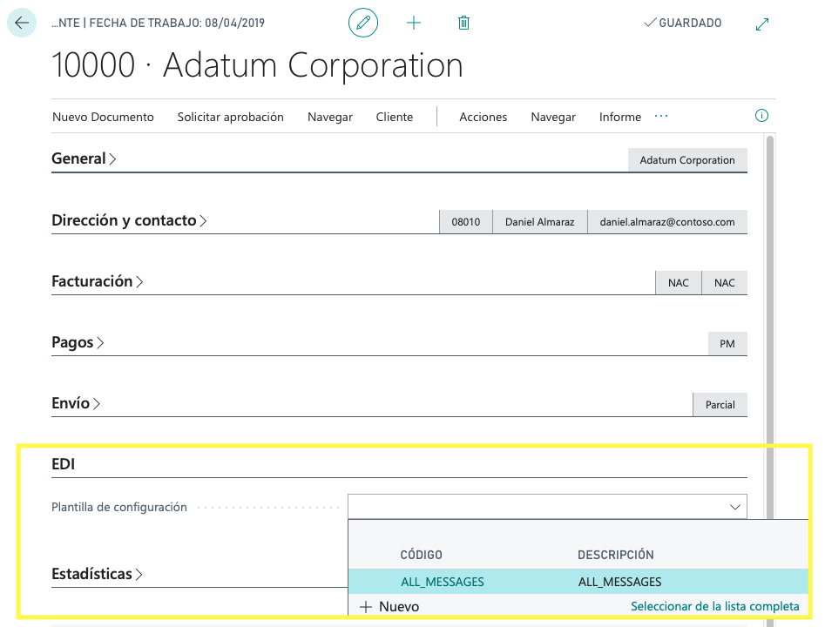Screen dimensions: 825x627
Task: Click second NAC value in Facturación
Action: pyautogui.click(x=725, y=283)
